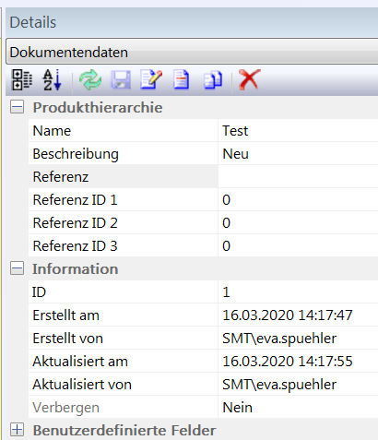Viewport: 378px width, 440px height.
Task: Sort properties alphabetically with the A-Z icon
Action: click(52, 80)
